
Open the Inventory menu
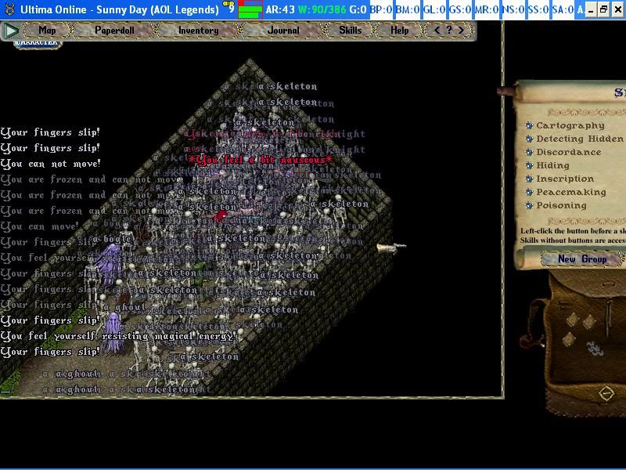pos(199,31)
